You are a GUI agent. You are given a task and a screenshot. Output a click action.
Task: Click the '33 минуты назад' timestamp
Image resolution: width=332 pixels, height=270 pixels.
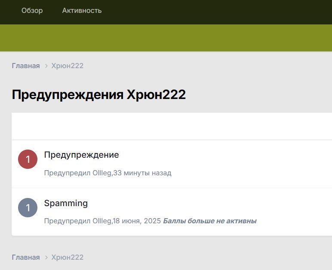coord(142,173)
